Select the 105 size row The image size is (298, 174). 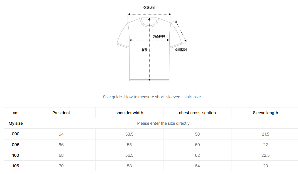[x=151, y=166]
